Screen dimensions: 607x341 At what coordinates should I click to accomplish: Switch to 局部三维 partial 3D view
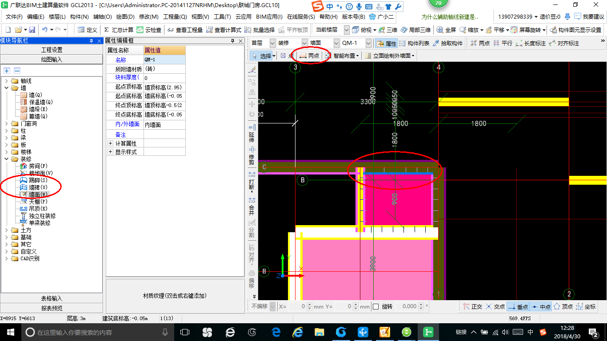coord(415,30)
